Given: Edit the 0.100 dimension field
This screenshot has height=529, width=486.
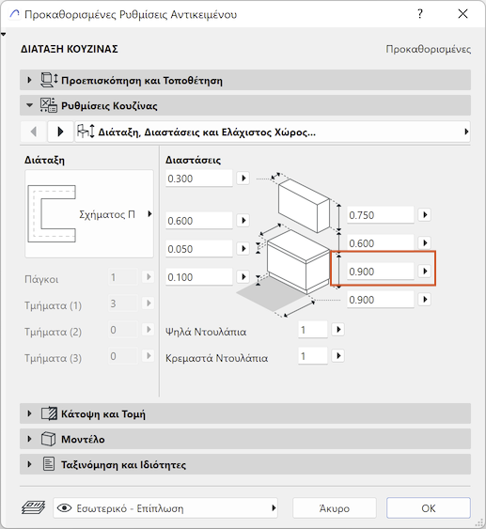Looking at the screenshot, I should [198, 277].
